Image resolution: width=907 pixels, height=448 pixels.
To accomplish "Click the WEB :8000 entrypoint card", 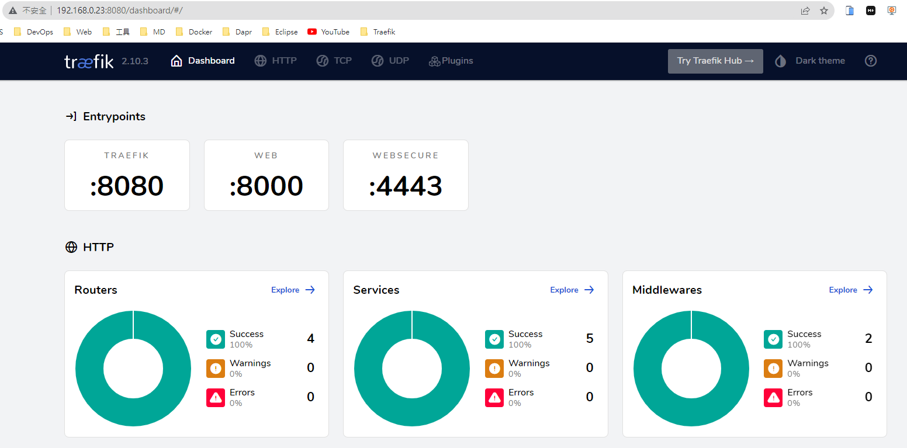I will point(266,175).
